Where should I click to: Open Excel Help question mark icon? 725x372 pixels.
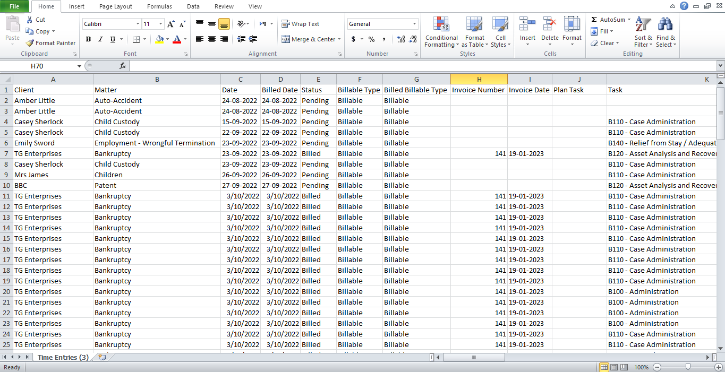(684, 6)
